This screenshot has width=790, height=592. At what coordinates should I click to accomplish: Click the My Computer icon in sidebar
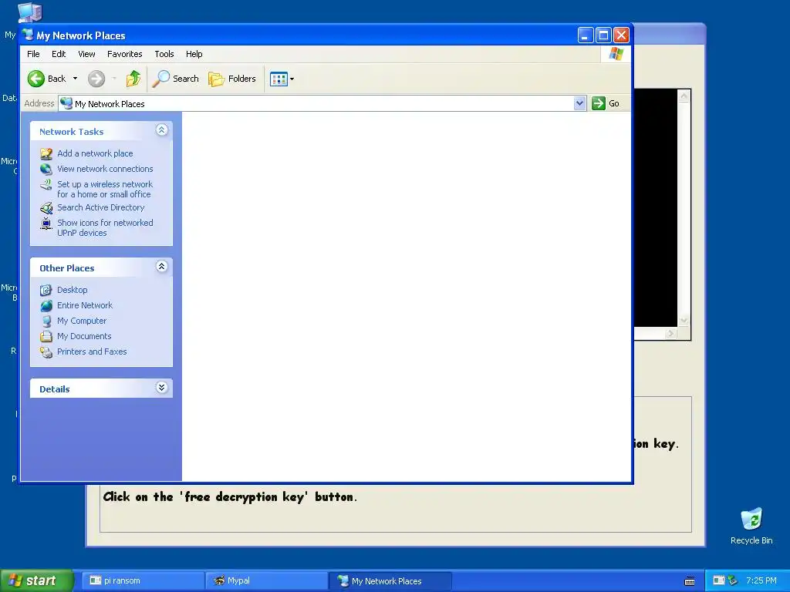46,321
